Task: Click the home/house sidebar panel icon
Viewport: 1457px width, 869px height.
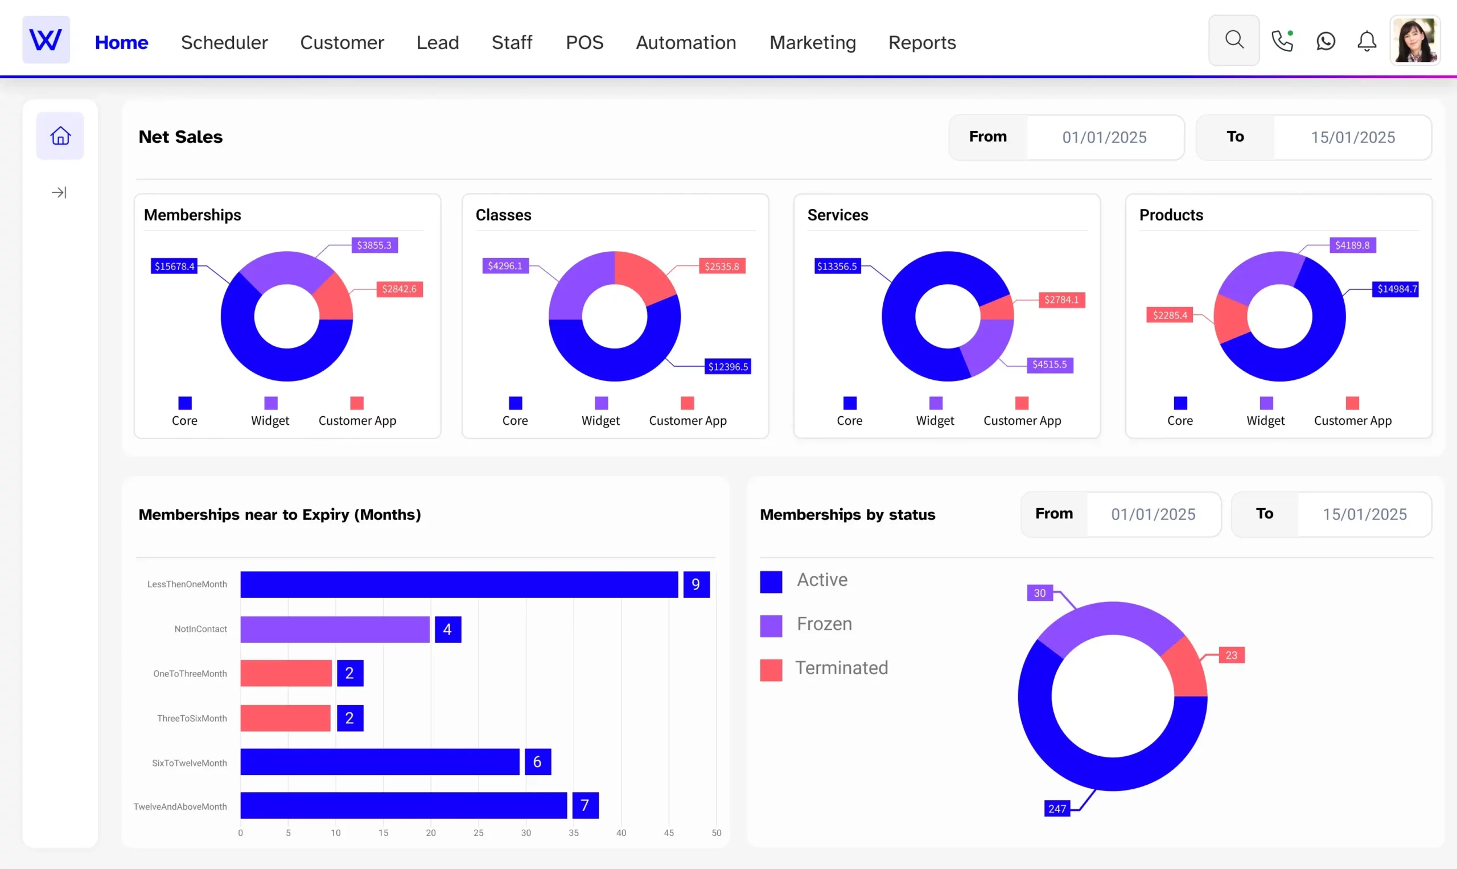Action: 59,136
